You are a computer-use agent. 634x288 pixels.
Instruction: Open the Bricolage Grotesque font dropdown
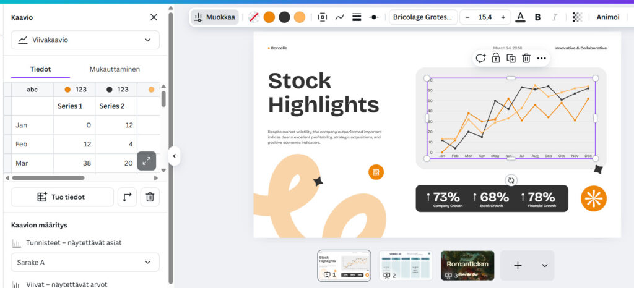(x=423, y=17)
